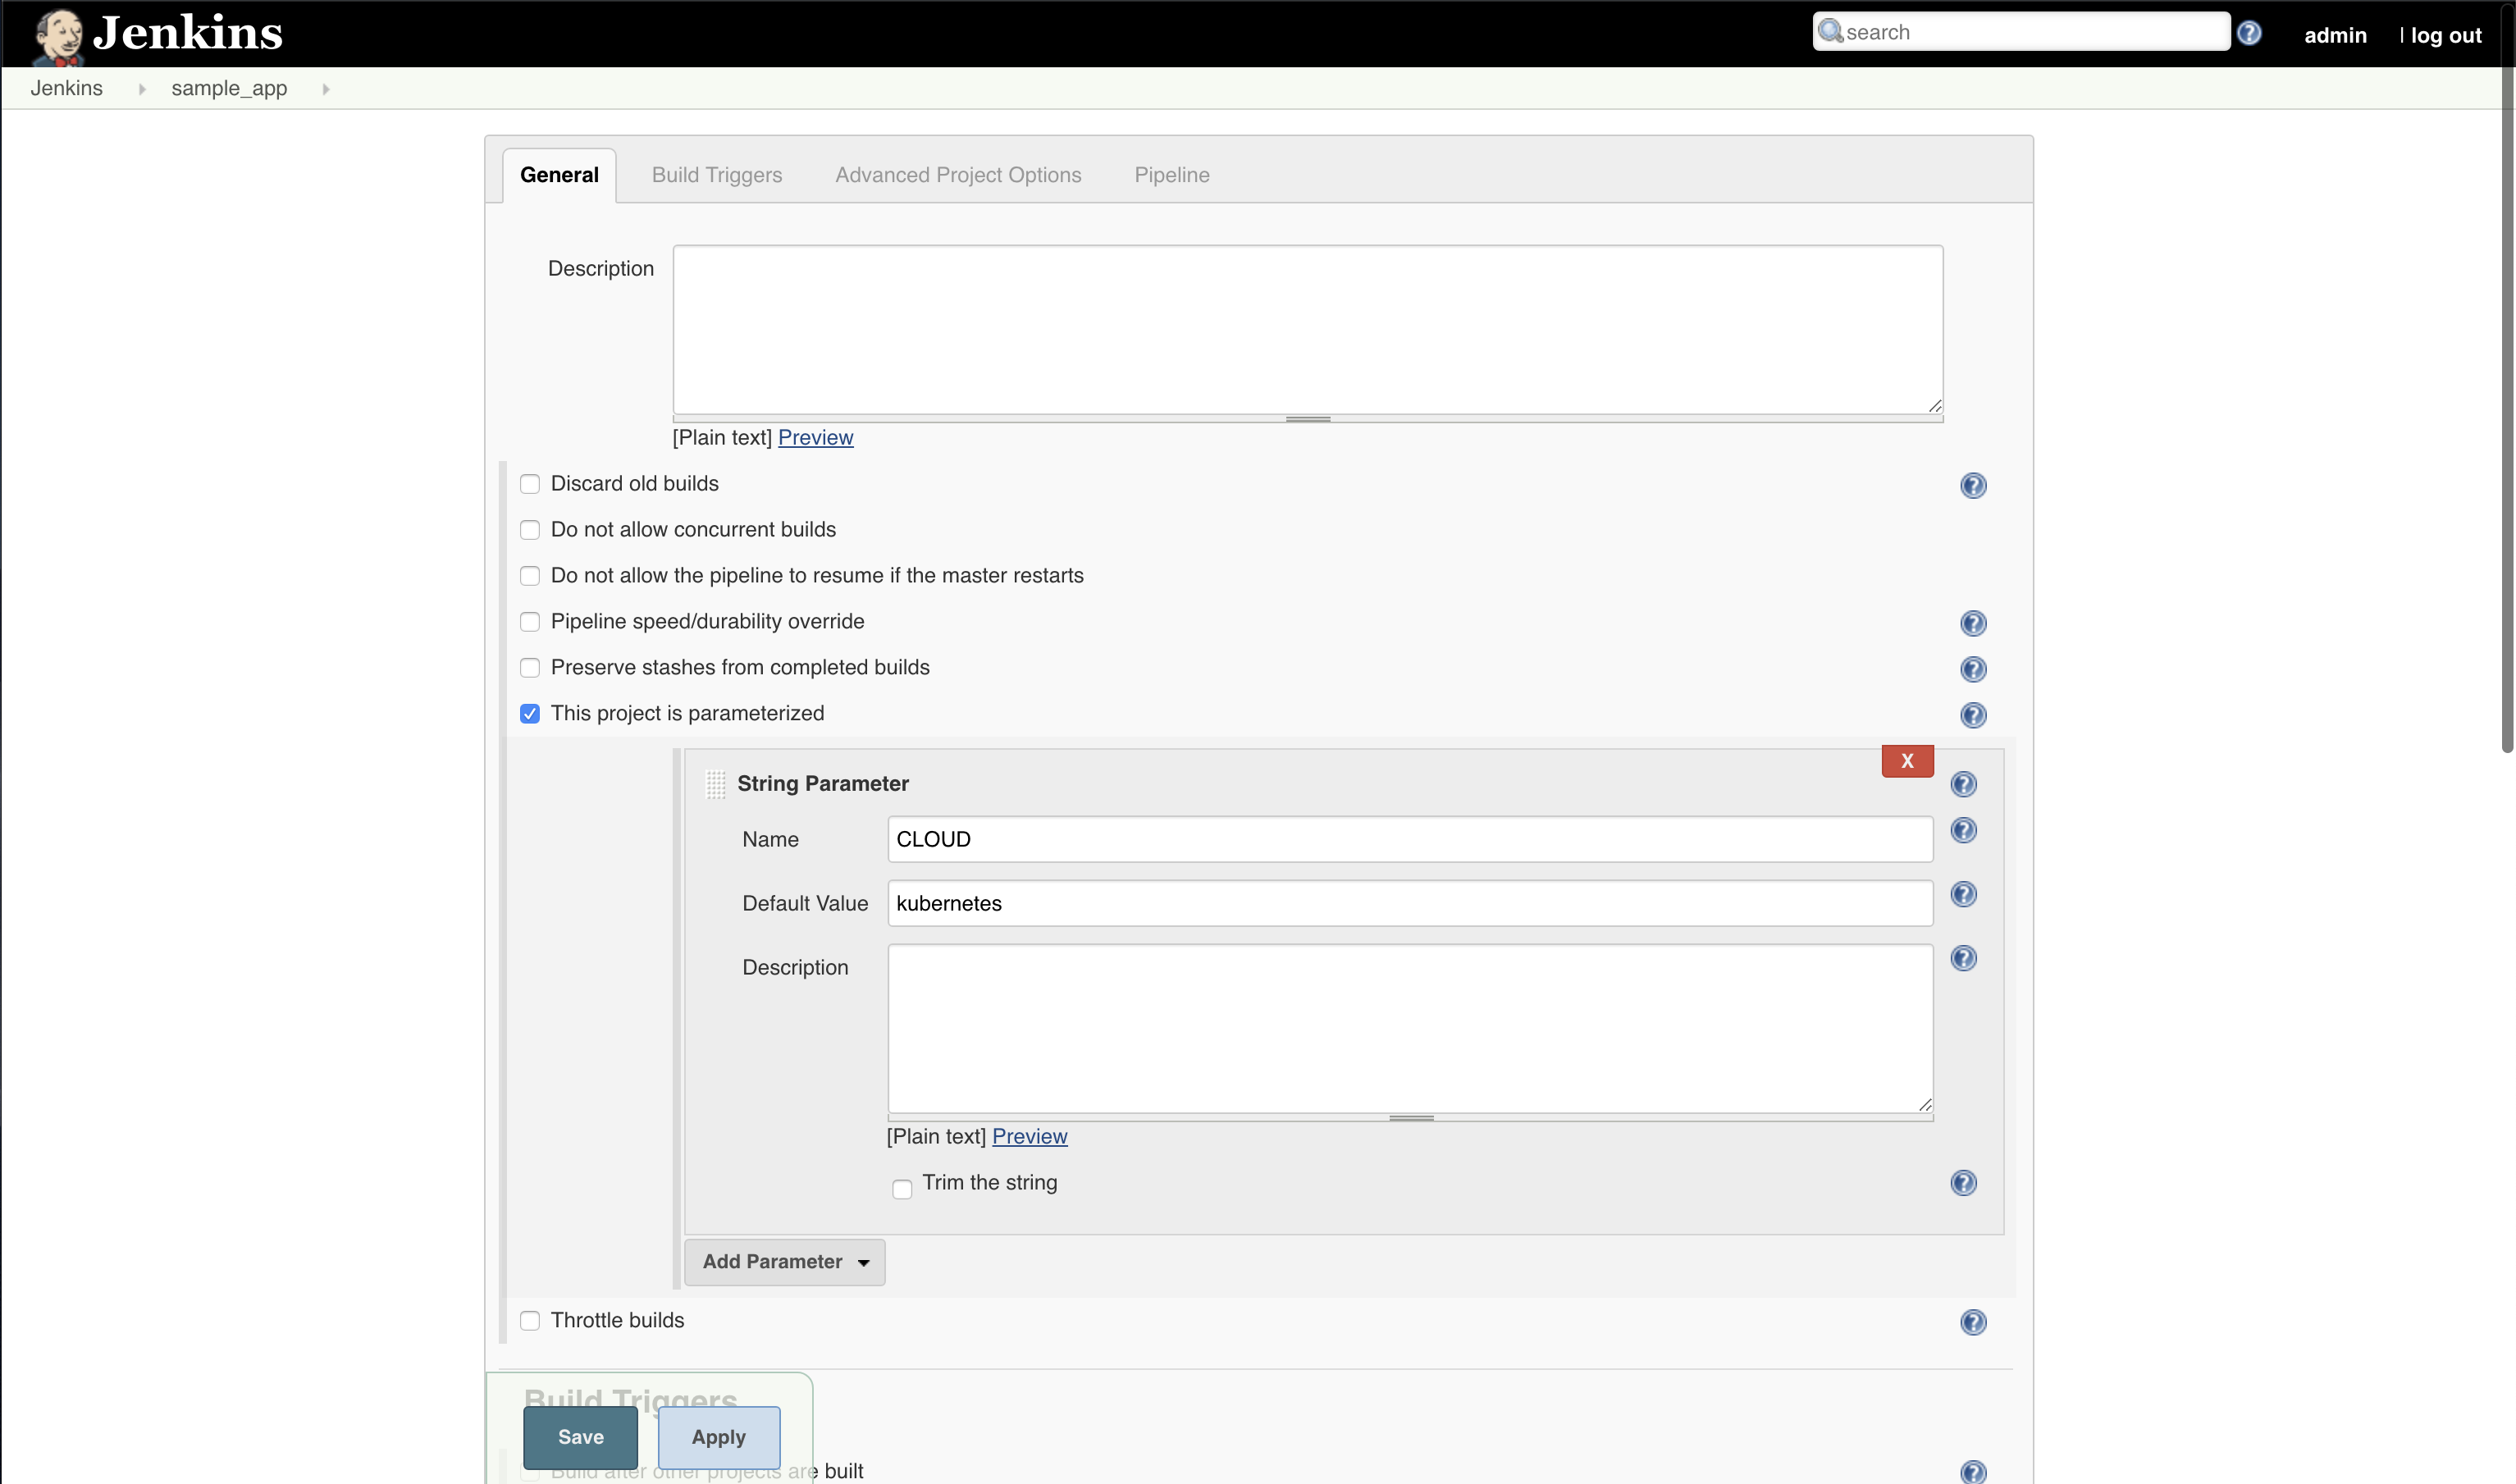
Task: Enable Do not allow concurrent builds
Action: (528, 528)
